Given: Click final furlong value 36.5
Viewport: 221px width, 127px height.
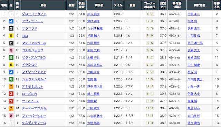Looking at the screenshot, I should (163, 21).
